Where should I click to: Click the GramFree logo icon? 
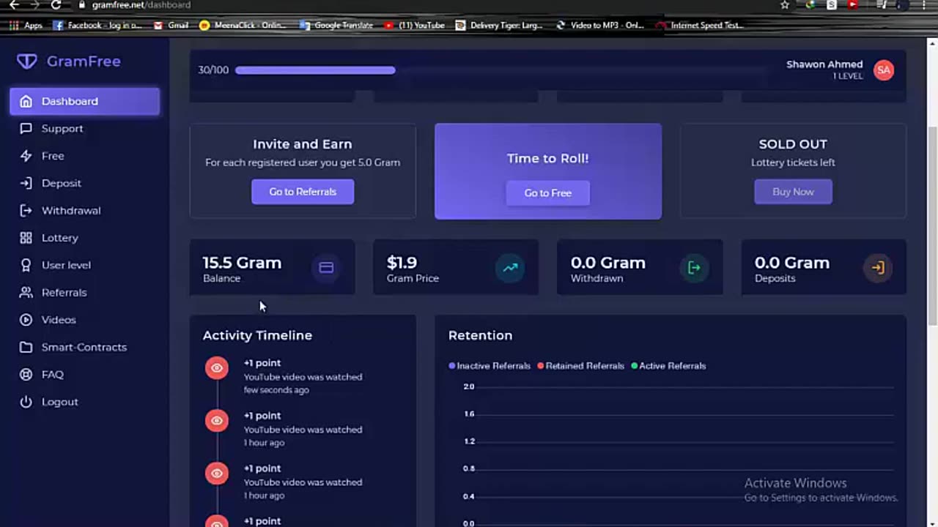pos(27,61)
